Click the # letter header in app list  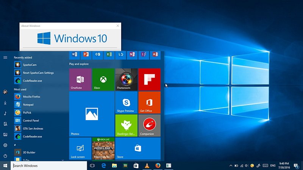[15, 145]
